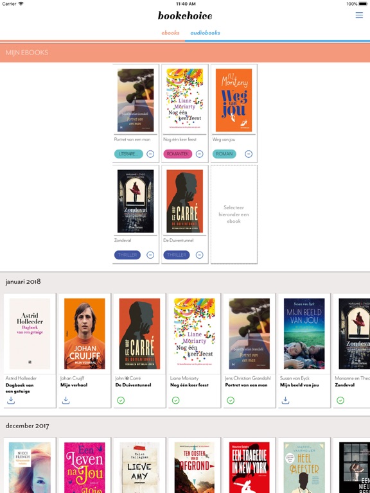
Task: Click 'Dagboek van een getuige' title text
Action: [19, 388]
